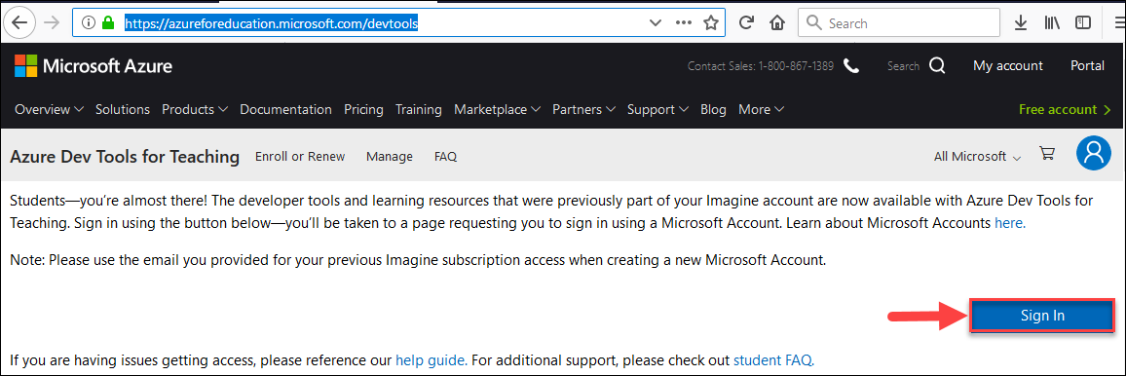Select the Enroll or Renew tab
1126x376 pixels.
click(x=300, y=157)
